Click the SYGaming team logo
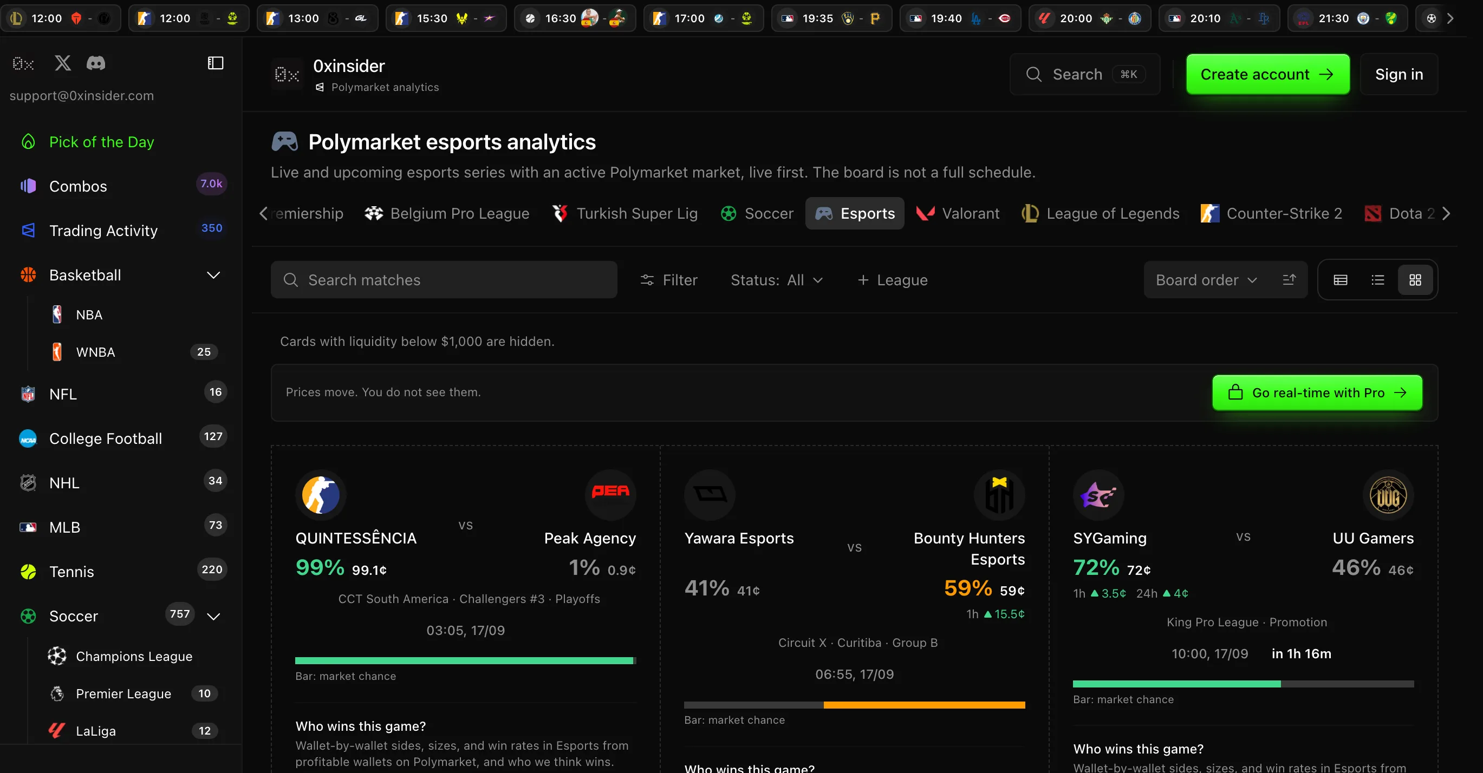 click(1098, 495)
